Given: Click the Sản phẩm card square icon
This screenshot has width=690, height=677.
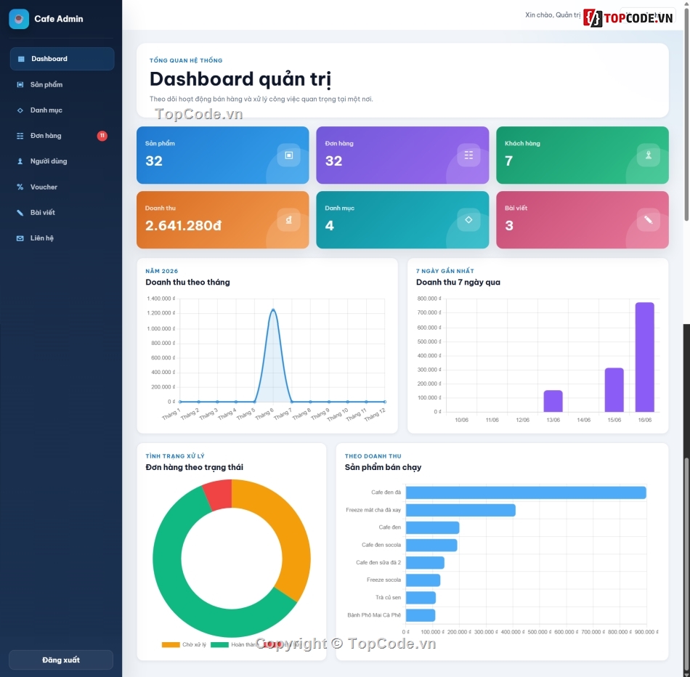Looking at the screenshot, I should click(288, 155).
